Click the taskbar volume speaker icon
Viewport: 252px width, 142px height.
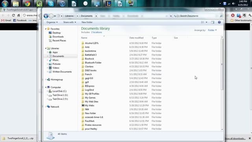233,4
